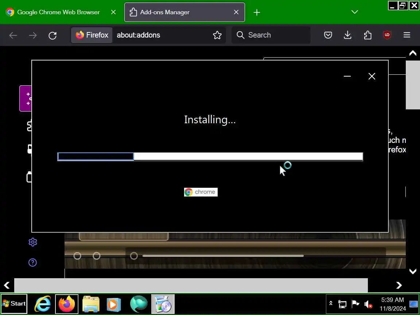Switch to Google Chrome Web Browser tab
Screen dimensions: 420x315
pos(58,12)
